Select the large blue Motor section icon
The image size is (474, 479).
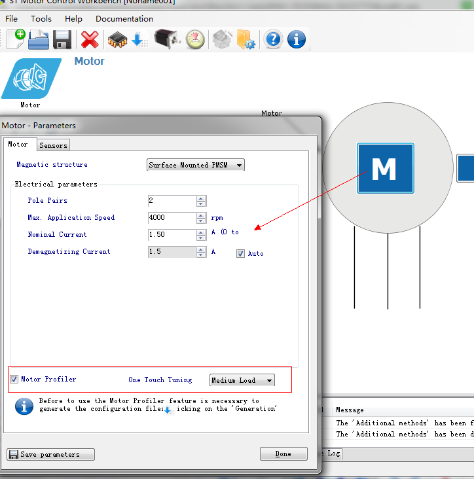[31, 79]
